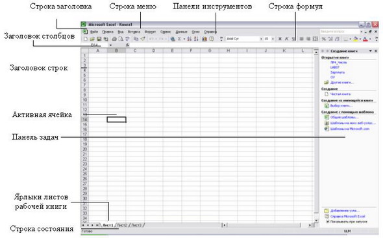Run the spelling check toolbar icon
383x238 pixels.
point(127,39)
